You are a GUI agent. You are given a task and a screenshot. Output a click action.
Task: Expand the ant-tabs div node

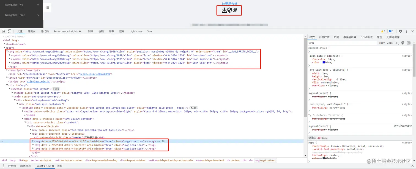[x=31, y=130]
